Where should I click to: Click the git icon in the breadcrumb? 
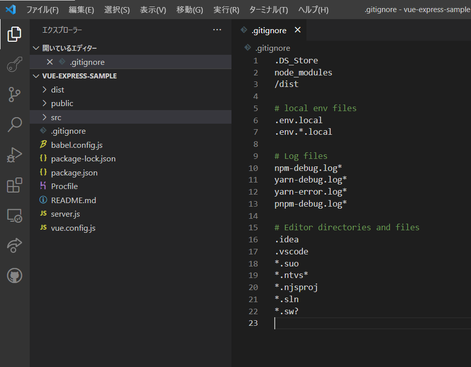coord(248,47)
